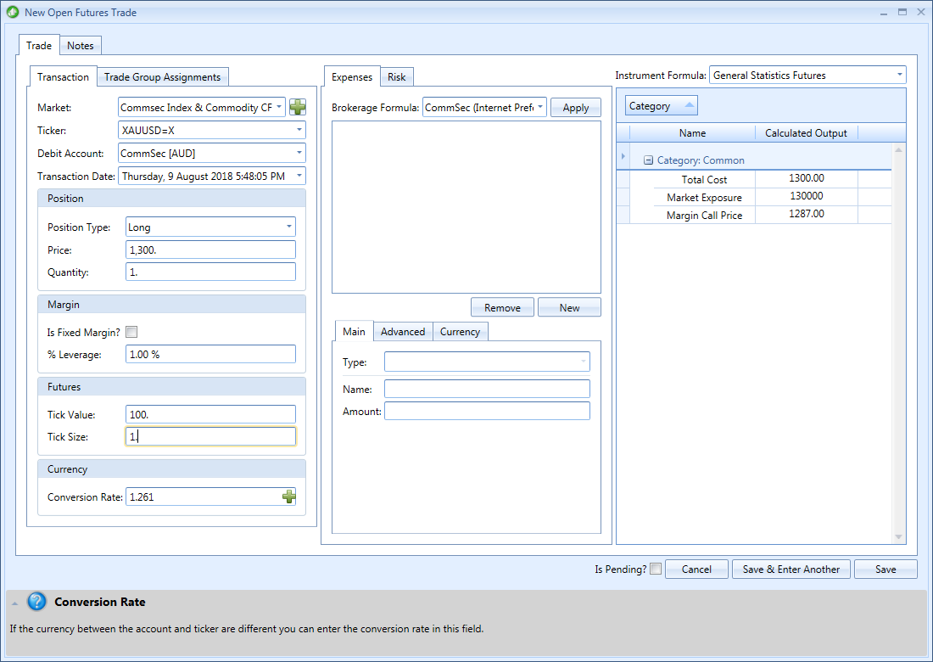Open the Main expense tab
Image resolution: width=933 pixels, height=662 pixels.
click(354, 332)
